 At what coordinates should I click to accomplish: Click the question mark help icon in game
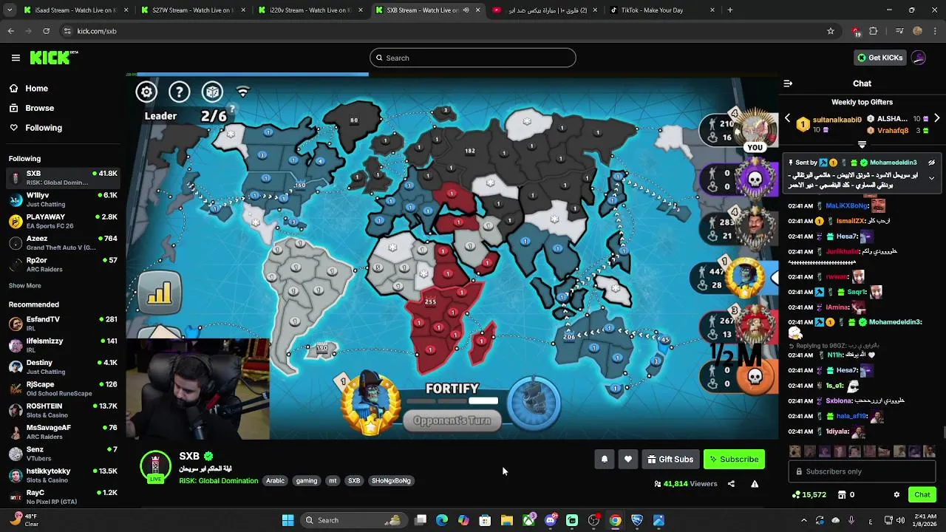[179, 92]
